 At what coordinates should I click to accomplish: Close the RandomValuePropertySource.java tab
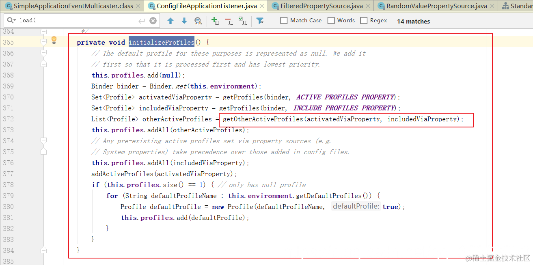(492, 6)
